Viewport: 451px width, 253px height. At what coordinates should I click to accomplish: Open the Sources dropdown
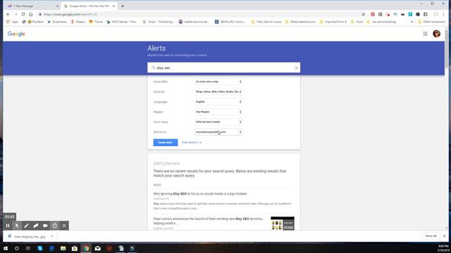coord(218,92)
